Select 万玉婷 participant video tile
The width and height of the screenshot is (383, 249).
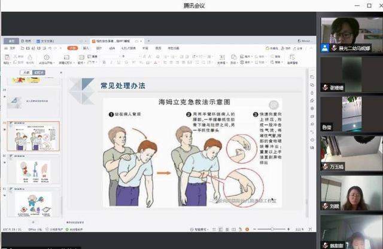tap(351, 153)
